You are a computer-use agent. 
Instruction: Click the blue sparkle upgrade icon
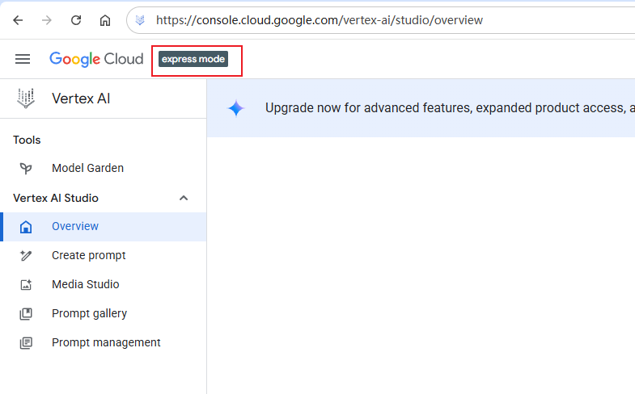tap(236, 108)
